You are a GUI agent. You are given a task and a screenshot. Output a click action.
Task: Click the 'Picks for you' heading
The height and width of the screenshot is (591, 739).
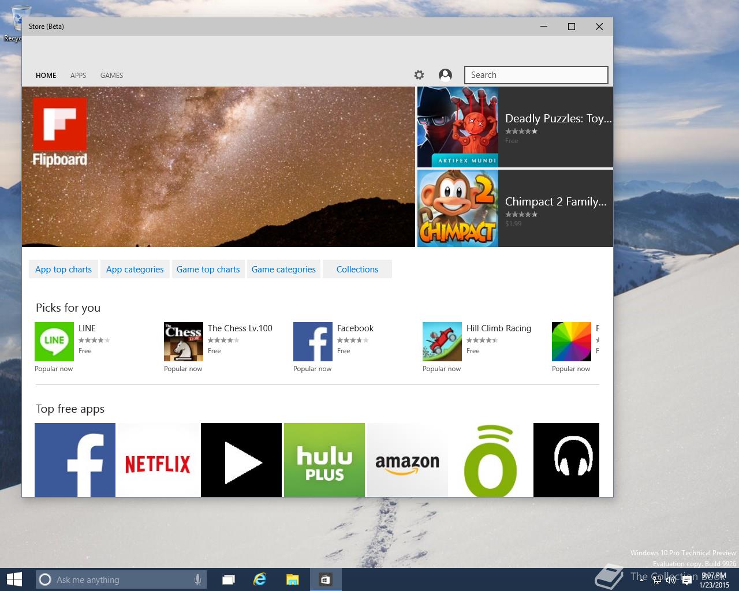pyautogui.click(x=68, y=308)
